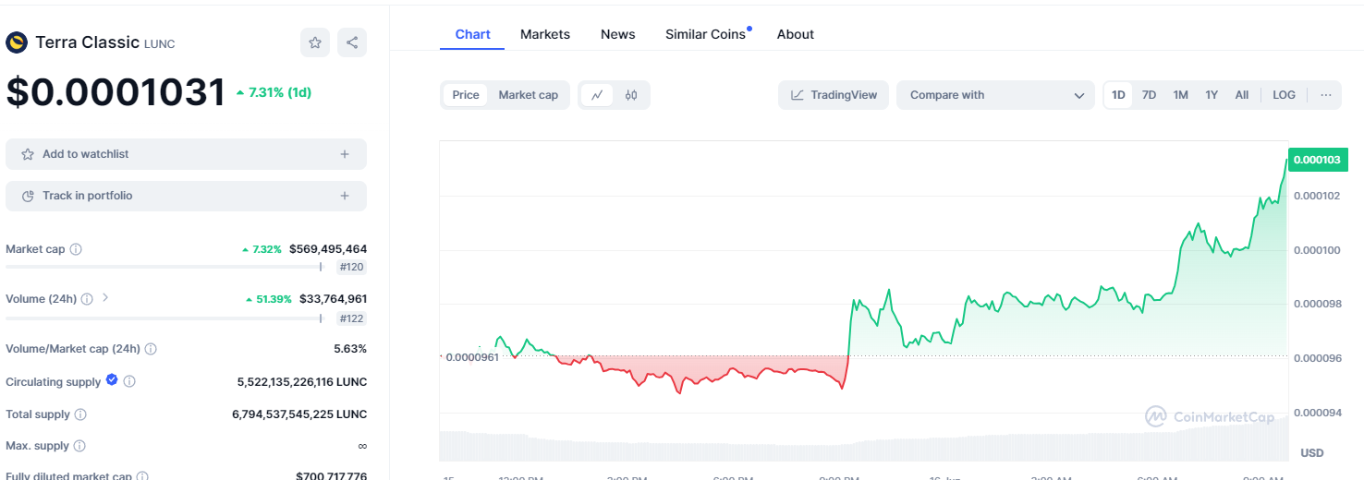The width and height of the screenshot is (1364, 480).
Task: Click the Market cap info icon
Action: pos(77,249)
